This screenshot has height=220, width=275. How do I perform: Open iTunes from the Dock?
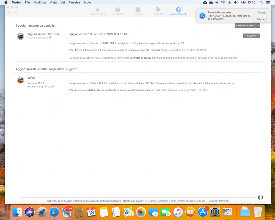pos(178,212)
